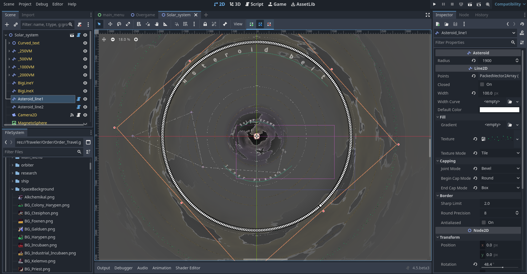Viewport: 527px width, 274px height.
Task: Sort files icon in FileSystem filter
Action: coord(88,152)
